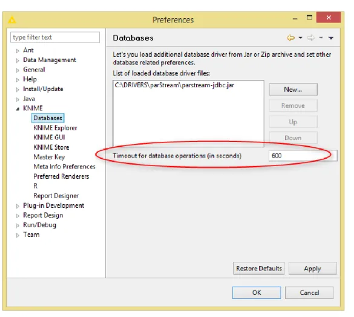Image resolution: width=354 pixels, height=317 pixels.
Task: Click the Down button
Action: pos(293,138)
